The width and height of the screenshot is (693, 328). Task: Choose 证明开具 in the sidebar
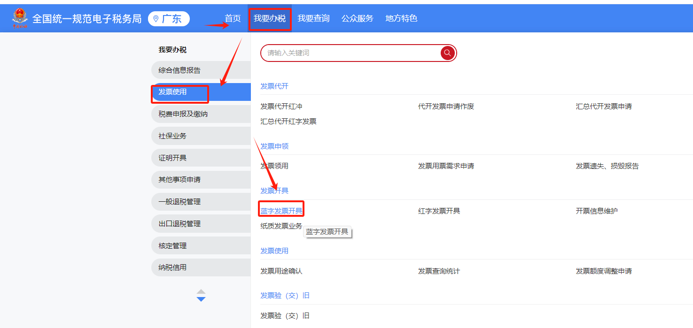coord(201,158)
